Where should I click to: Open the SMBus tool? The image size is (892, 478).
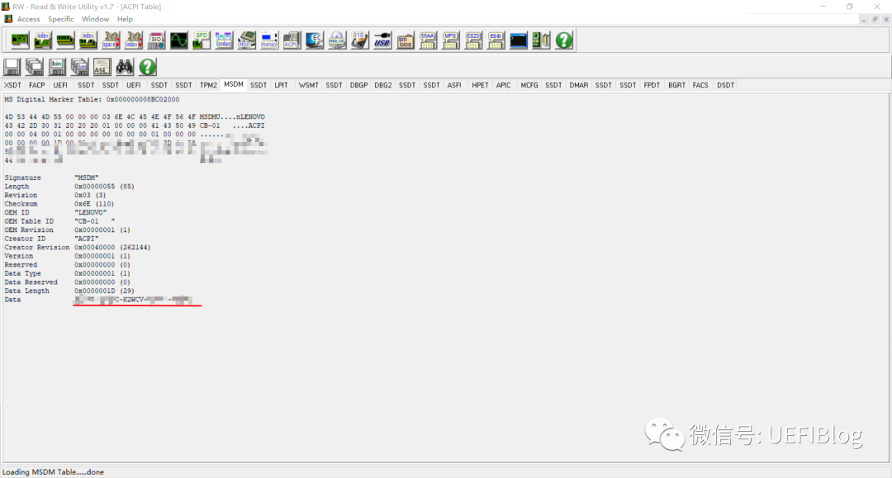pos(224,40)
